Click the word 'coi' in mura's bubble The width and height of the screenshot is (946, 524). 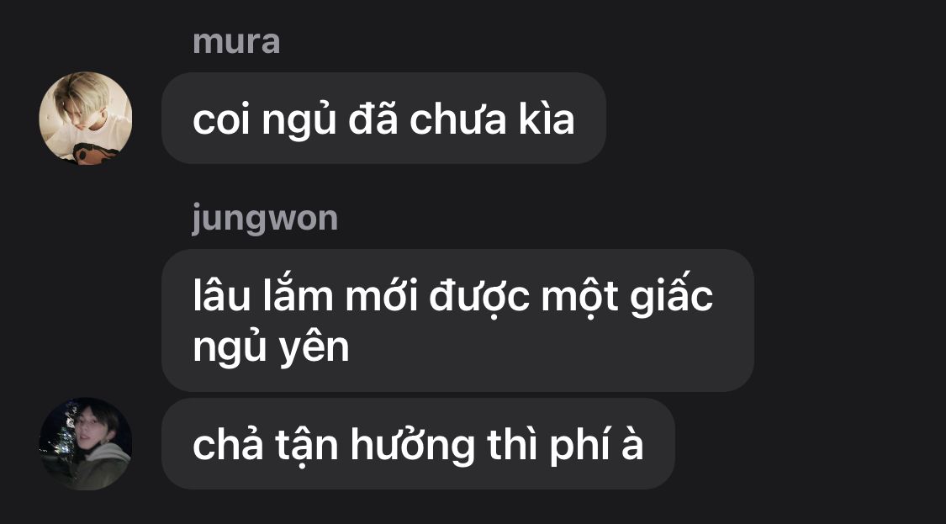point(221,119)
